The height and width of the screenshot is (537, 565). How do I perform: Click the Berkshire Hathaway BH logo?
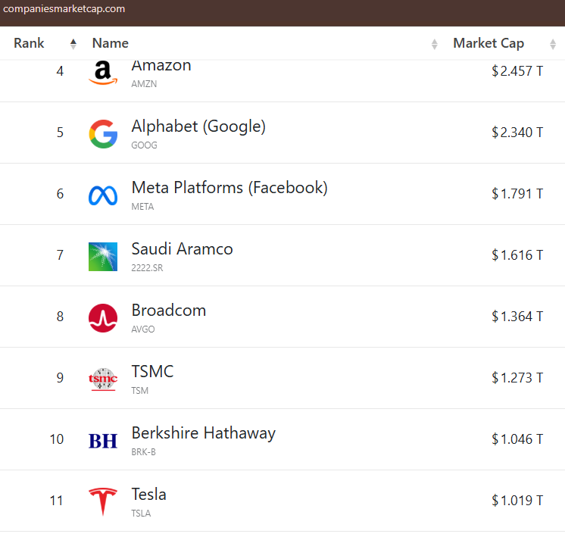pyautogui.click(x=103, y=441)
